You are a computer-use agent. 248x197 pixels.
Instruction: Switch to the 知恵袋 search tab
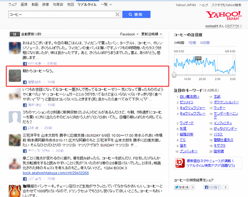(x=58, y=5)
